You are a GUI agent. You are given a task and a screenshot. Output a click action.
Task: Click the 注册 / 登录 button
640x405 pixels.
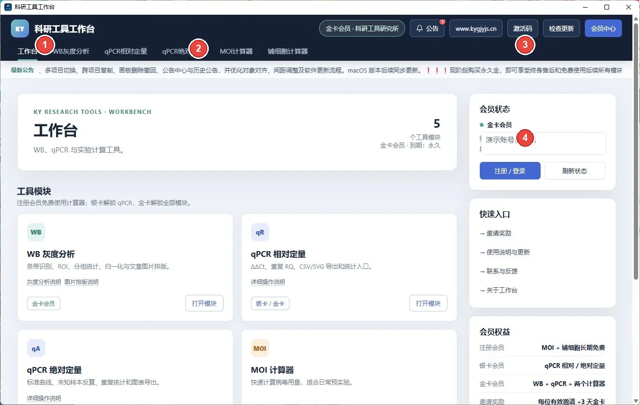[510, 171]
